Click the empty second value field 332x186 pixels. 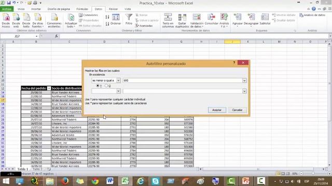[183, 91]
